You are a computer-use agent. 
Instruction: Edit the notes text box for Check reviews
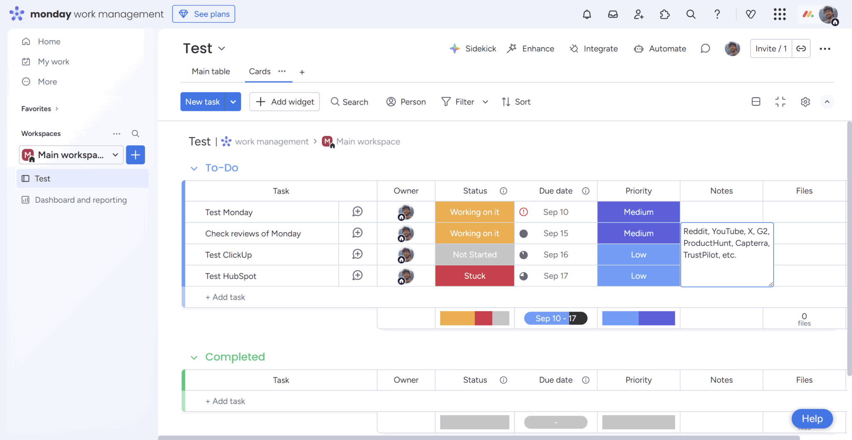point(727,255)
